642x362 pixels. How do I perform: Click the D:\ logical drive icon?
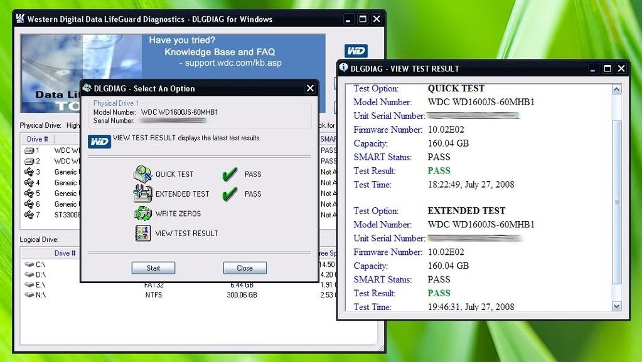[x=29, y=274]
